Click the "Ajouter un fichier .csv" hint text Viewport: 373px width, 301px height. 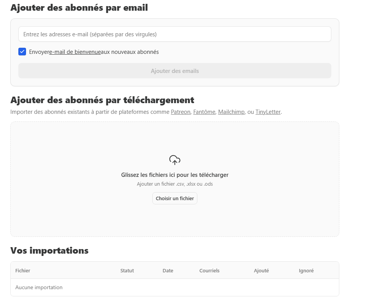[x=174, y=184]
